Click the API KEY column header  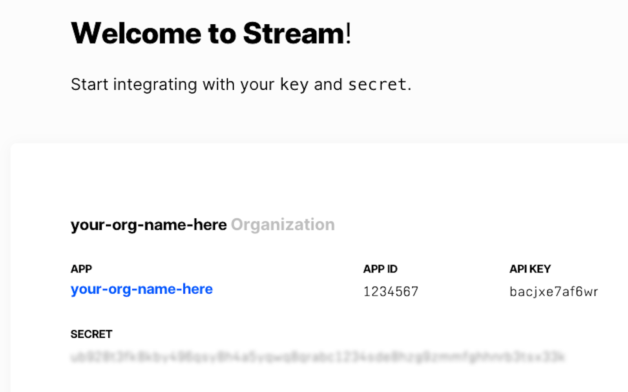tap(530, 269)
